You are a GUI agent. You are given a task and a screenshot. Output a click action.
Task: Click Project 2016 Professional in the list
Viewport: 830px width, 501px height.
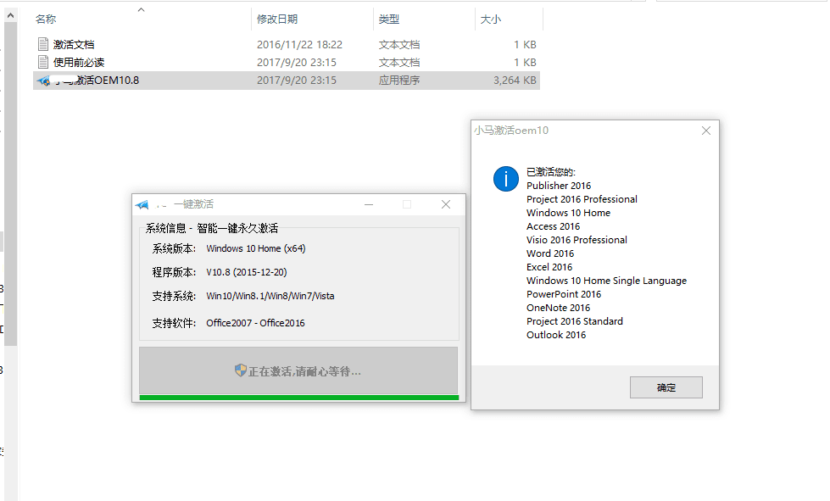click(x=582, y=199)
